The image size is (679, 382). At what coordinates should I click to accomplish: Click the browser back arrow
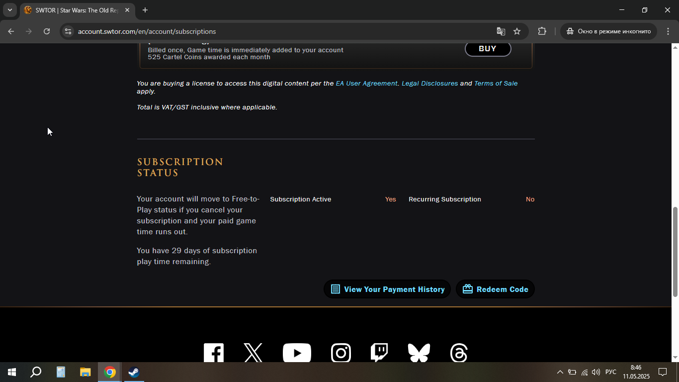tap(11, 31)
